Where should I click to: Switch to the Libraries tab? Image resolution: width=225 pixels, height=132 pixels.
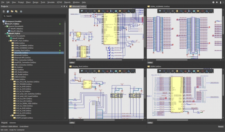click(x=12, y=123)
